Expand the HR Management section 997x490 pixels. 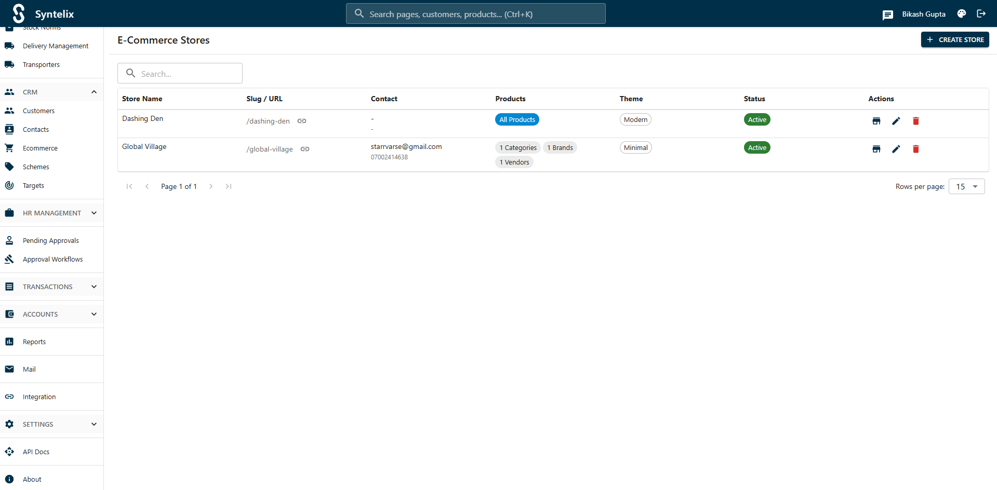click(x=94, y=213)
